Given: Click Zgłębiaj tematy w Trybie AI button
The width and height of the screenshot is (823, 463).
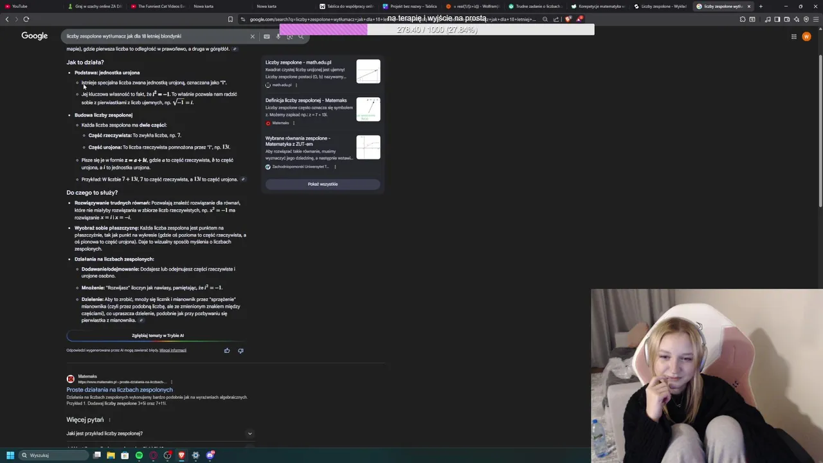Looking at the screenshot, I should [x=158, y=336].
